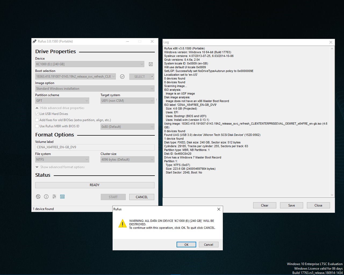Check Use Rufus MBR with BIOS ID
Viewport: 344px width, 275px height.
click(x=37, y=126)
